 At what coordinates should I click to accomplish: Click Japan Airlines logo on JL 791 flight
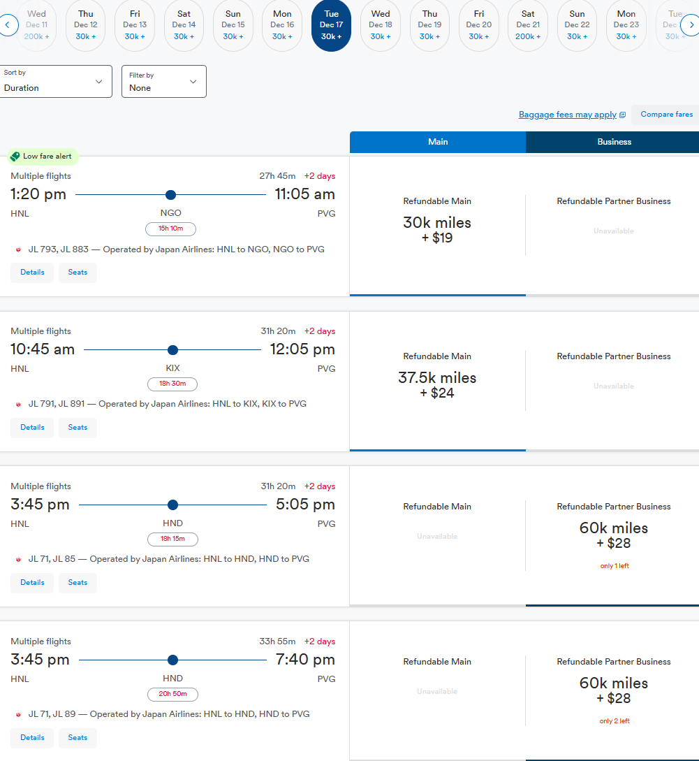18,405
